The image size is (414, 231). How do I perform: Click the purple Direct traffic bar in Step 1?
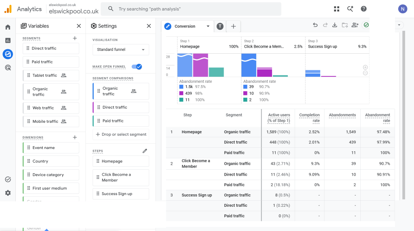[201, 65]
